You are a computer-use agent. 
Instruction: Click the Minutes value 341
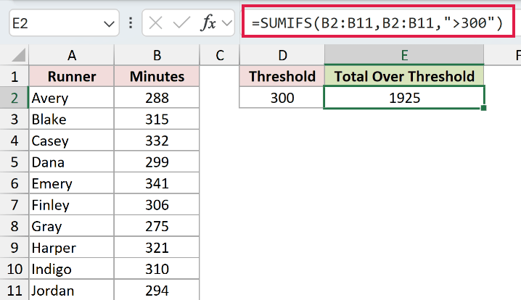click(x=157, y=183)
